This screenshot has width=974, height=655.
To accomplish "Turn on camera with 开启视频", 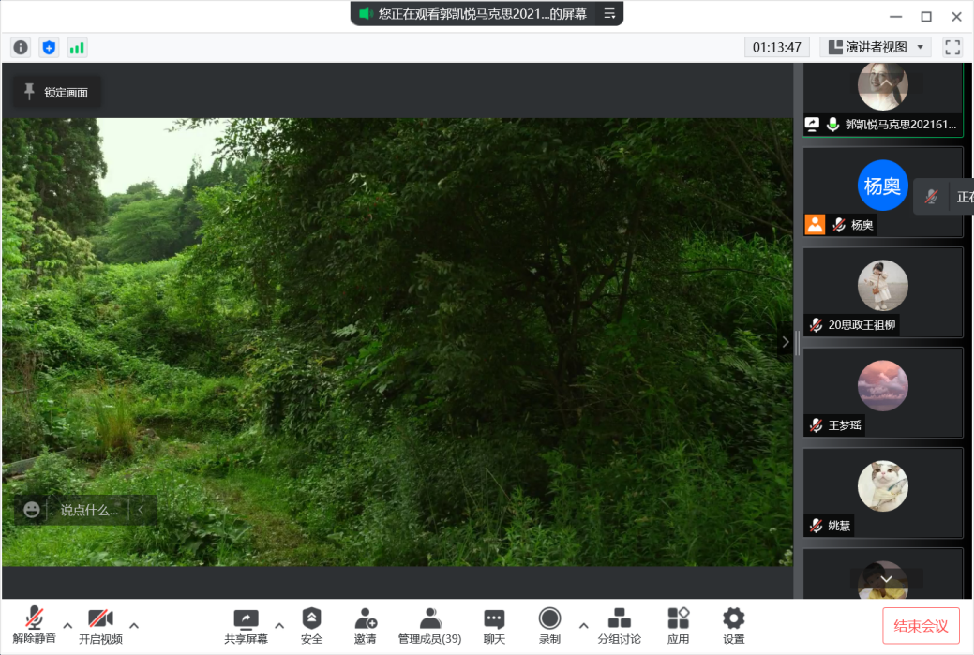I will point(100,625).
